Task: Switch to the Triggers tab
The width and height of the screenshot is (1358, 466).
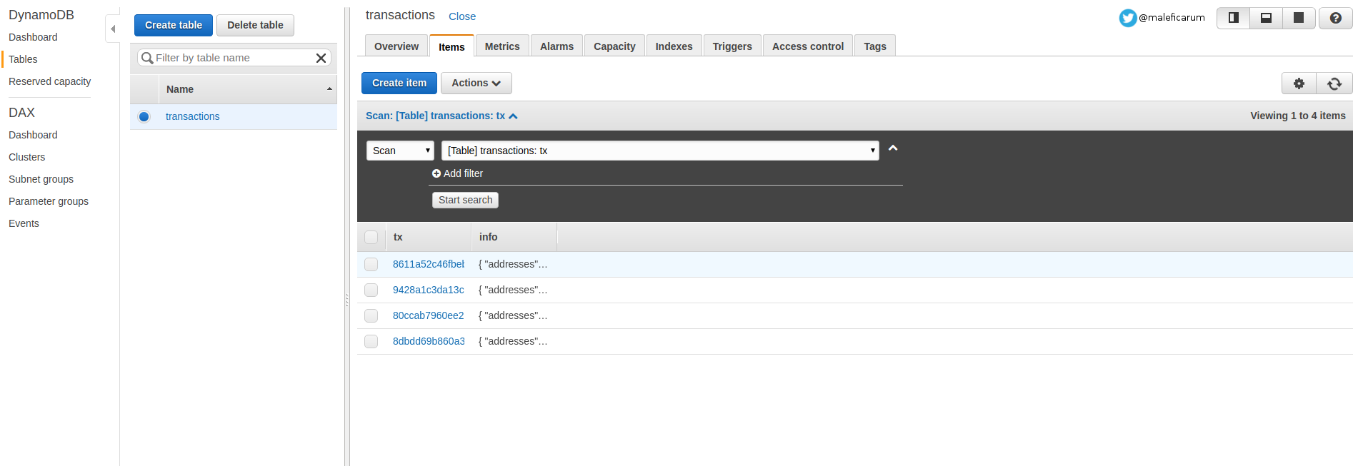Action: point(732,46)
